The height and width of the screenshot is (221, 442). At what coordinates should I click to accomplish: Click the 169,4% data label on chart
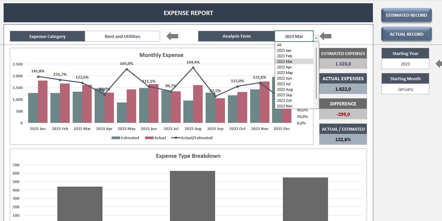[193, 62]
